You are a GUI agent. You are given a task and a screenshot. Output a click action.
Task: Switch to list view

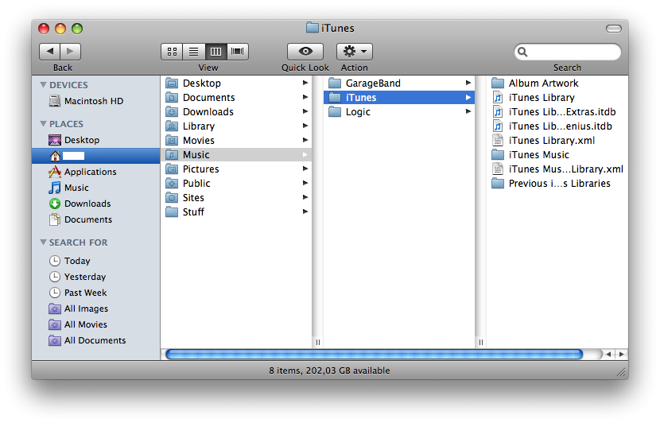tap(193, 52)
